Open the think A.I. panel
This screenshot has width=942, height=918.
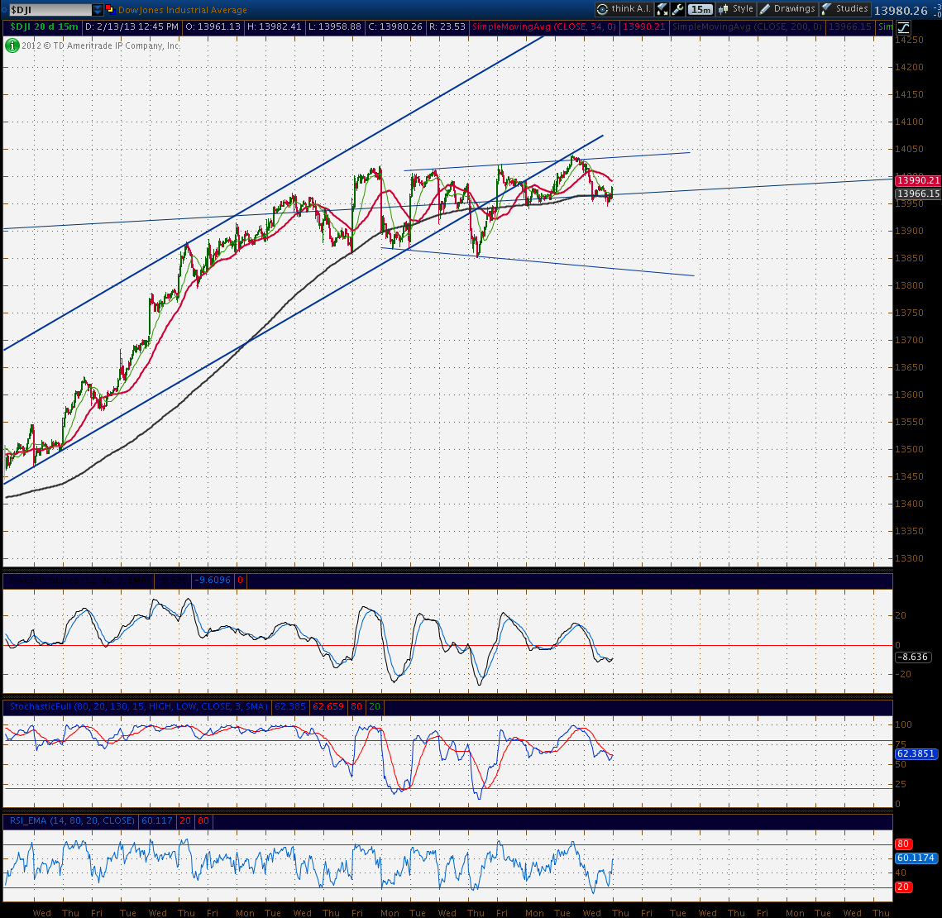pos(624,9)
